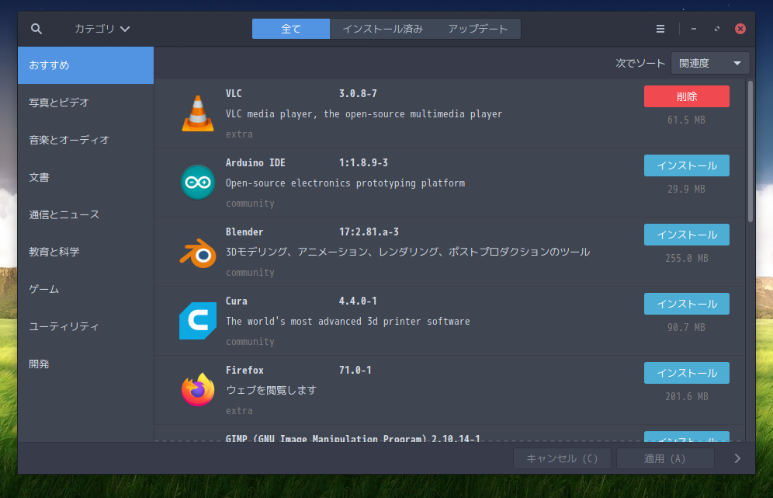Click the 次でソート label
This screenshot has width=773, height=498.
640,63
